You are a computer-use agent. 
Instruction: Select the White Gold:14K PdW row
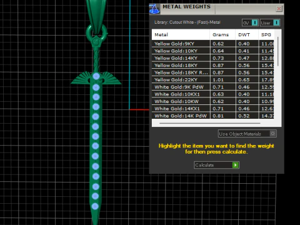pos(213,116)
